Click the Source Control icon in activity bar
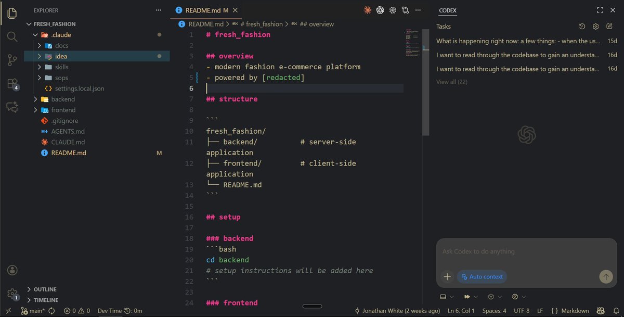This screenshot has width=624, height=317. pyautogui.click(x=12, y=60)
